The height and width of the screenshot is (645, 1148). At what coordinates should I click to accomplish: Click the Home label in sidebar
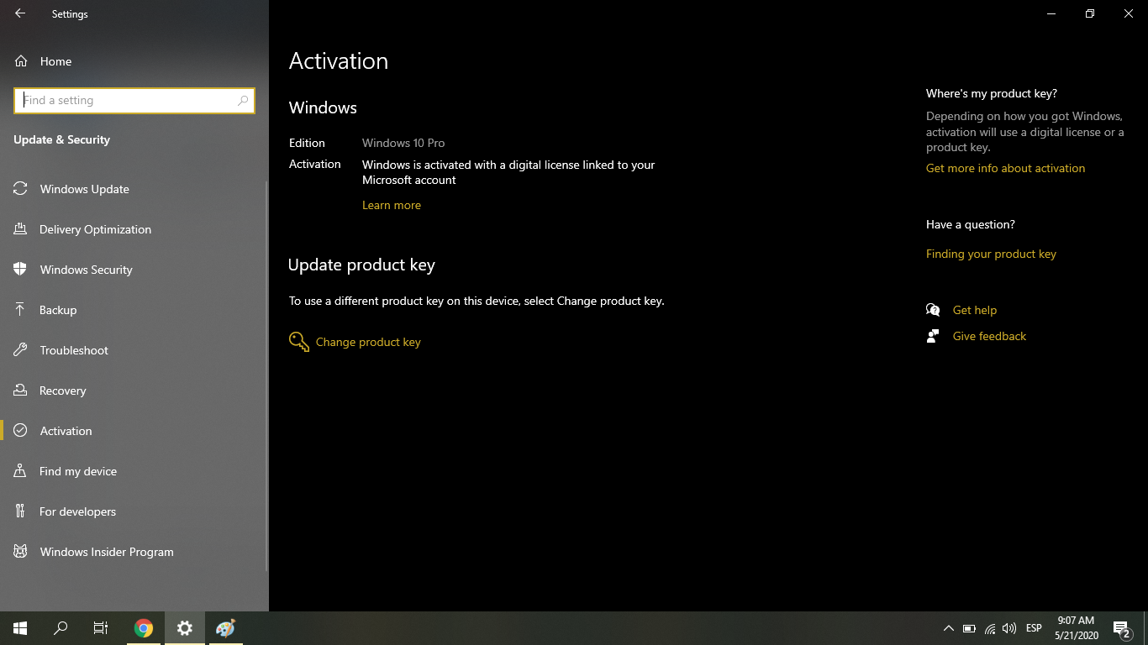(55, 61)
